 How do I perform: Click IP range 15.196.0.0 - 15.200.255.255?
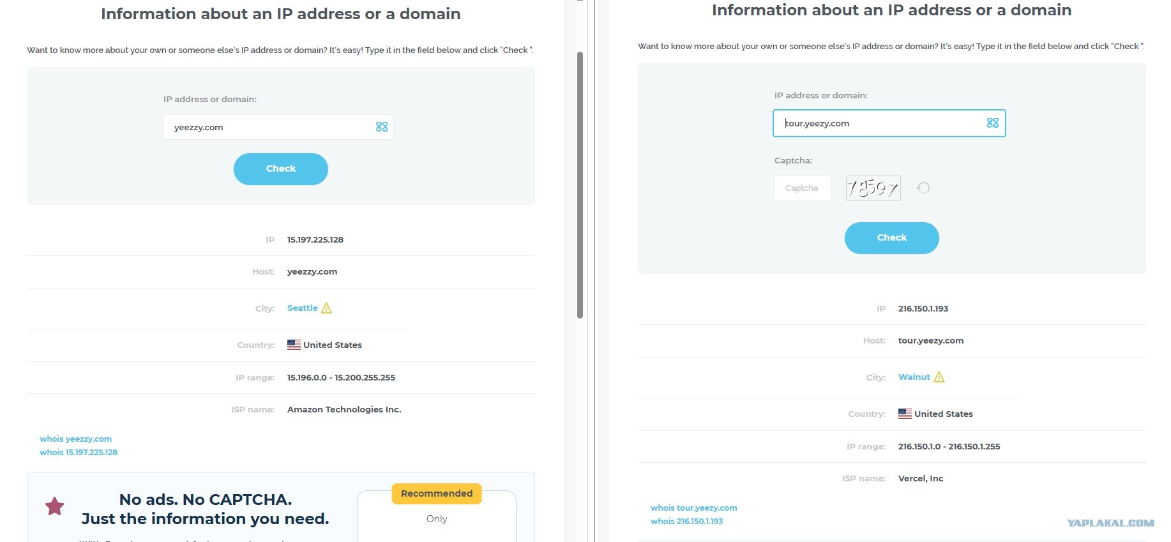point(341,378)
